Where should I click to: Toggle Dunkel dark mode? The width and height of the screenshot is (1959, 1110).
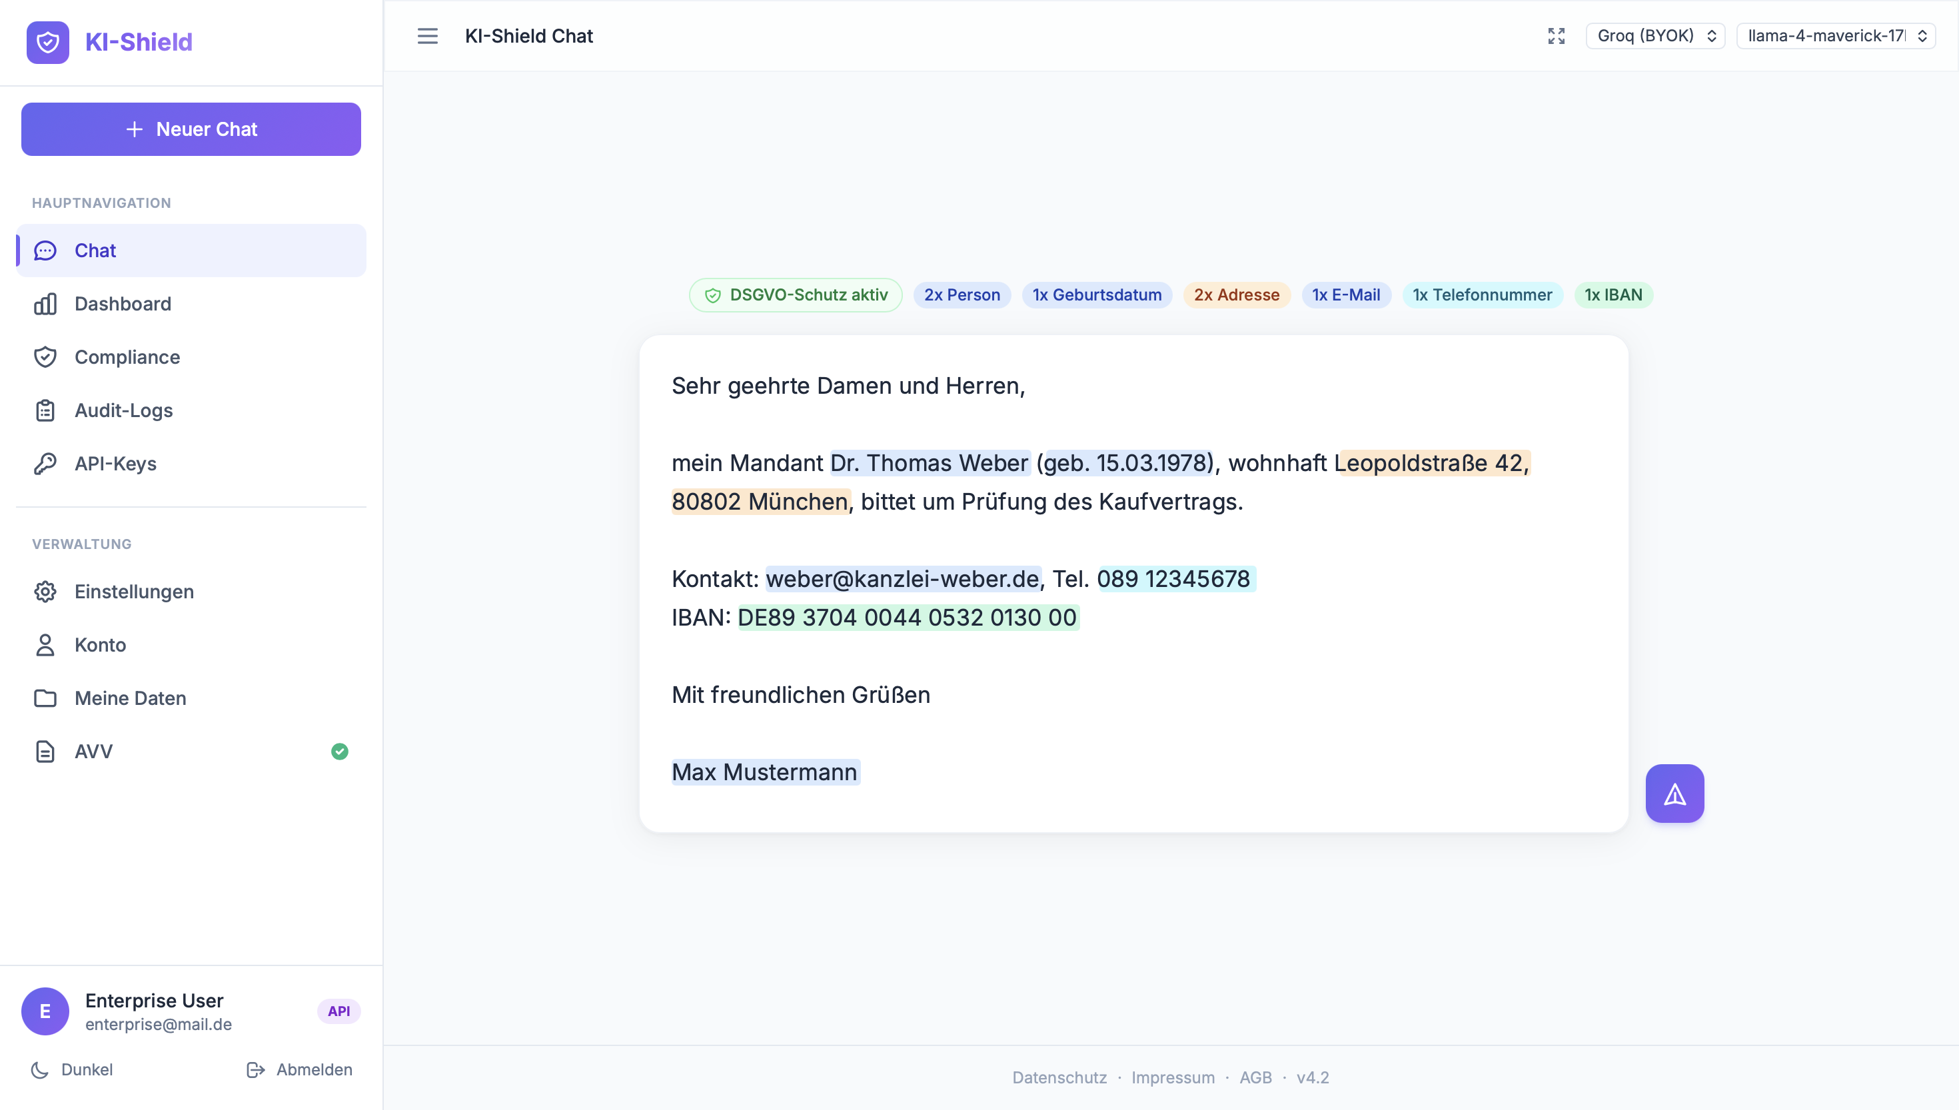click(x=72, y=1069)
